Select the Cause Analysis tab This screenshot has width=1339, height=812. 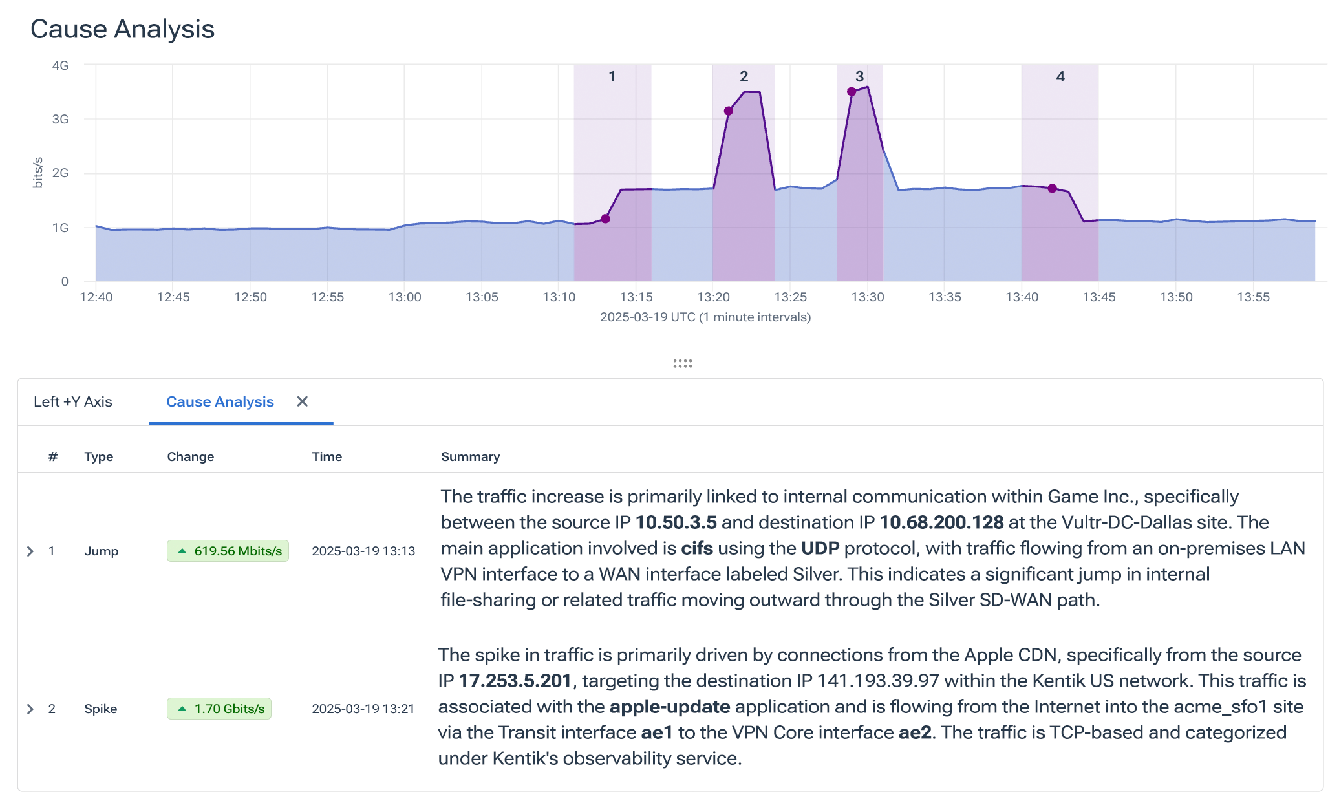click(x=219, y=401)
